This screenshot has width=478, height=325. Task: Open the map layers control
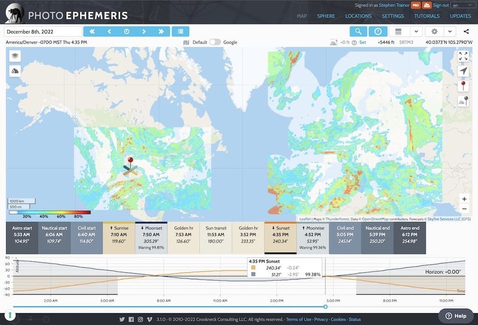pos(15,56)
